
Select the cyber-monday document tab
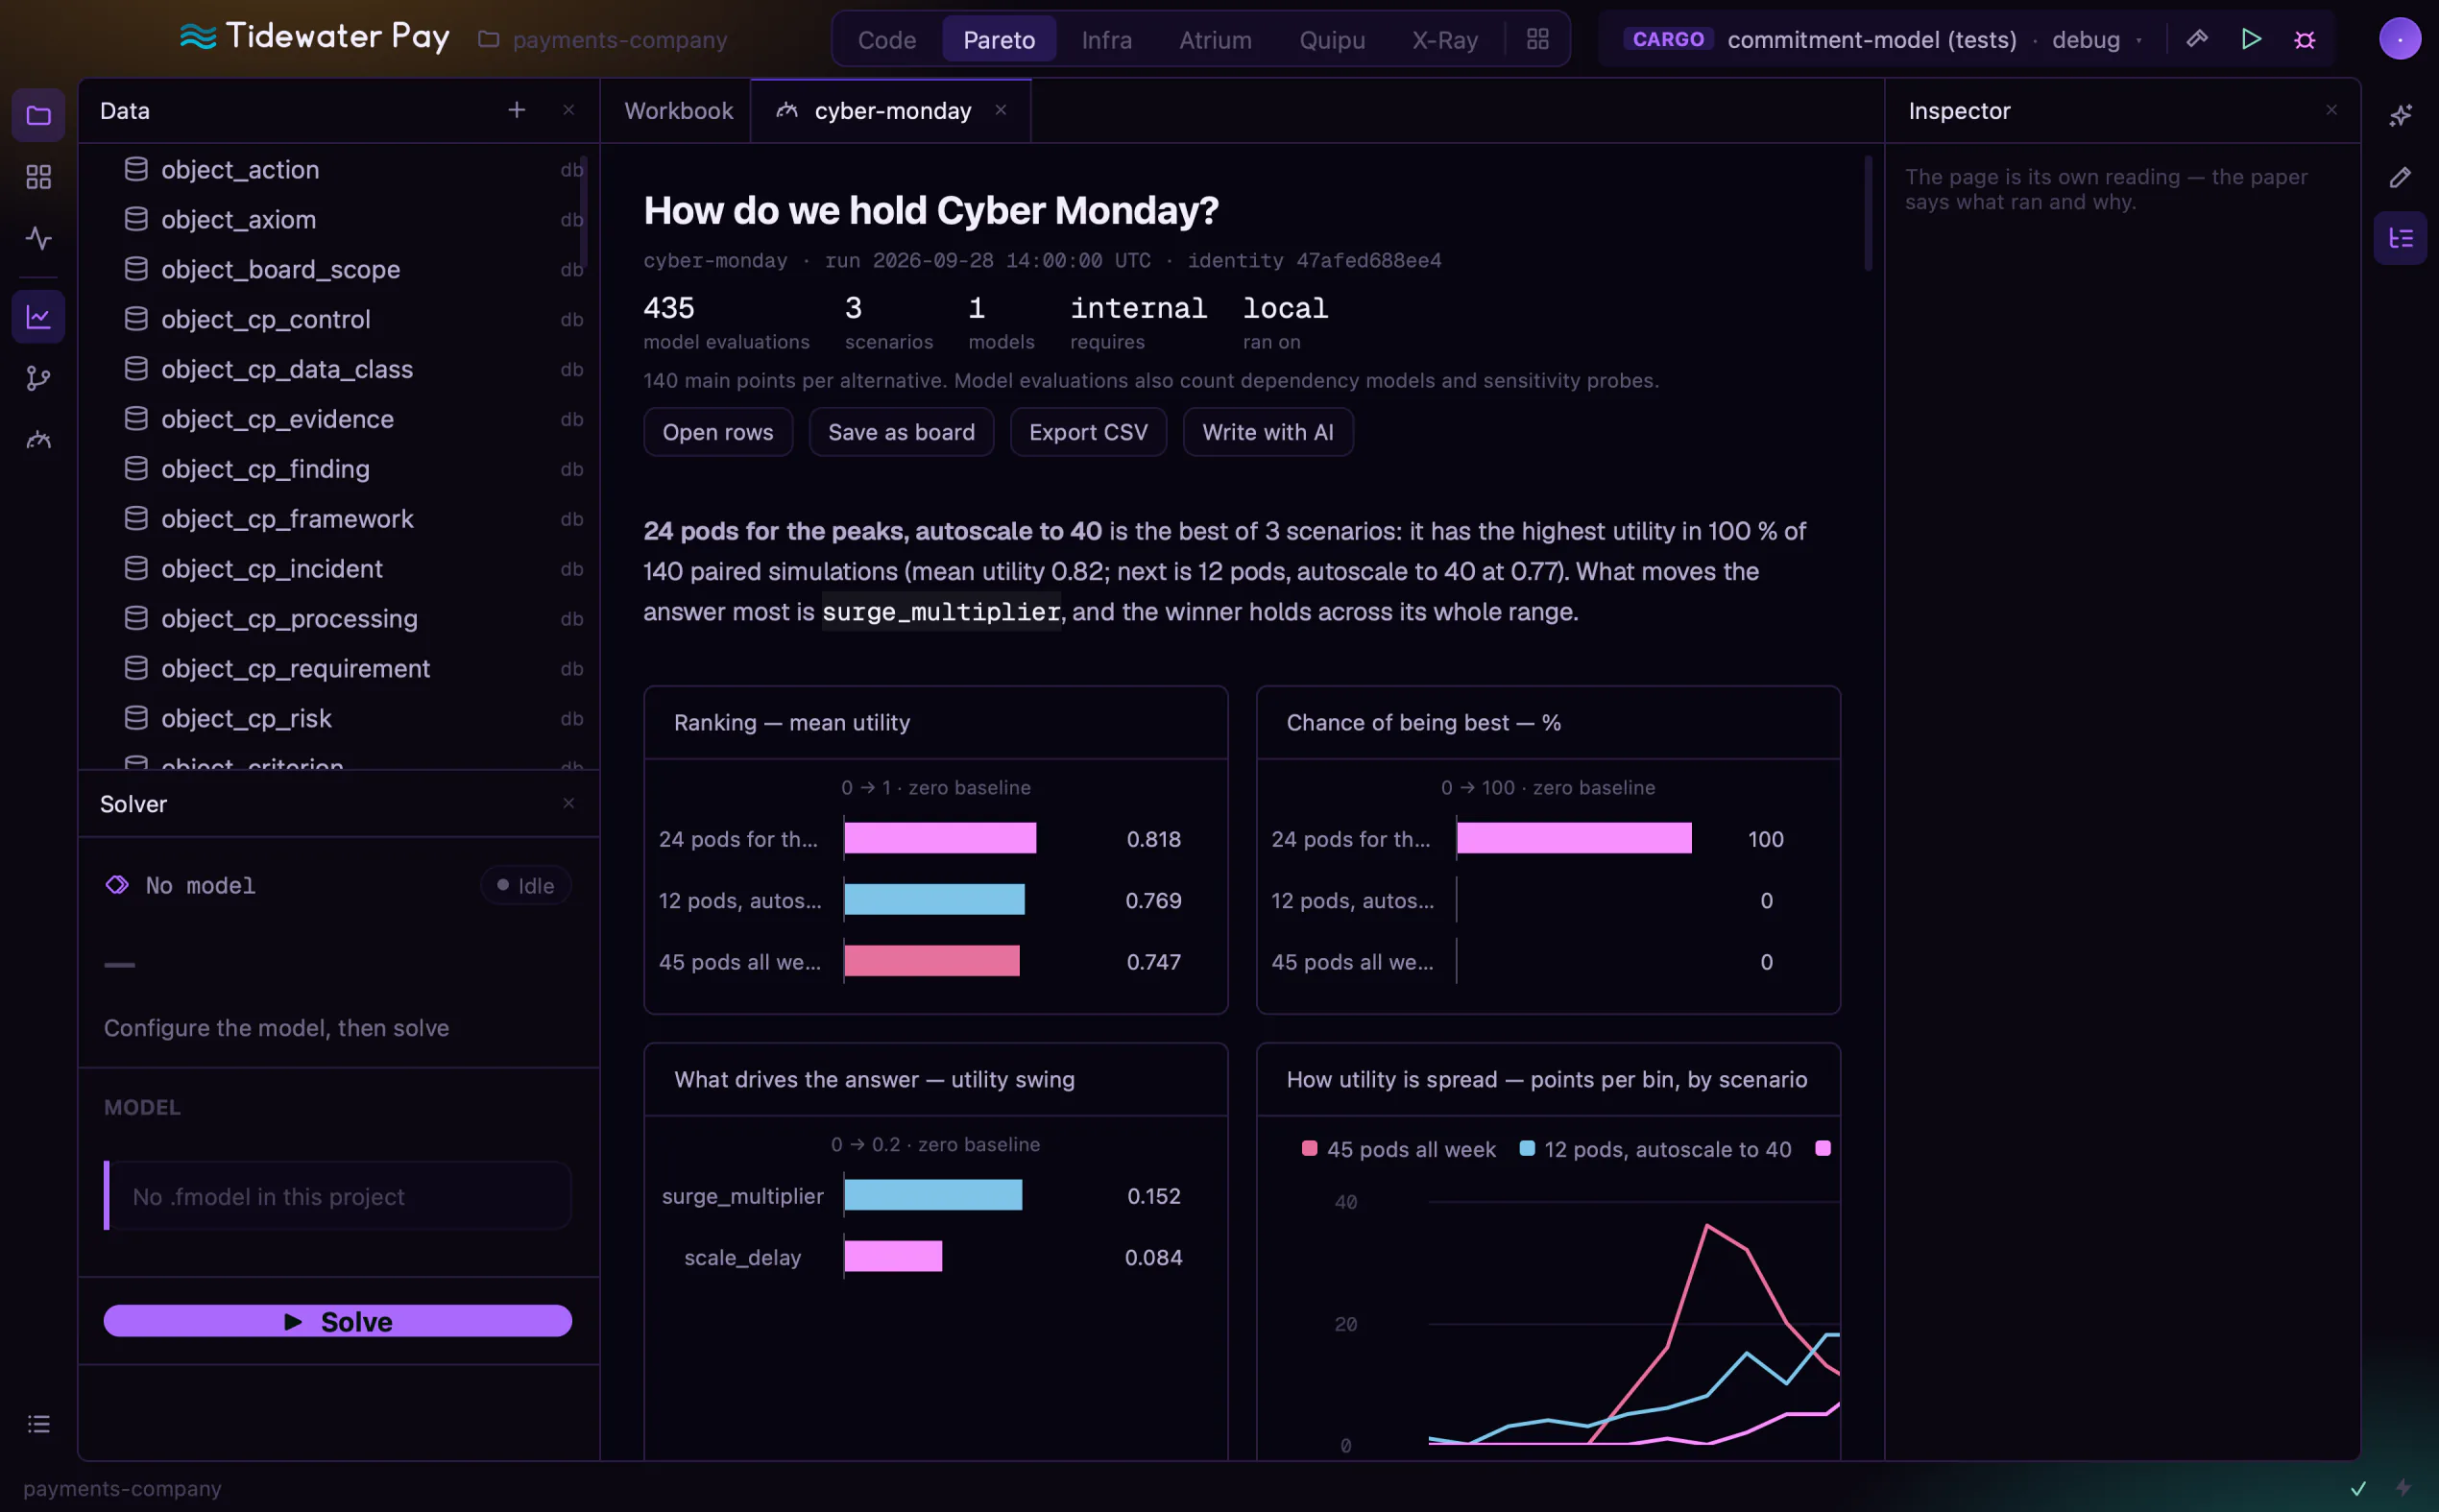click(x=892, y=110)
